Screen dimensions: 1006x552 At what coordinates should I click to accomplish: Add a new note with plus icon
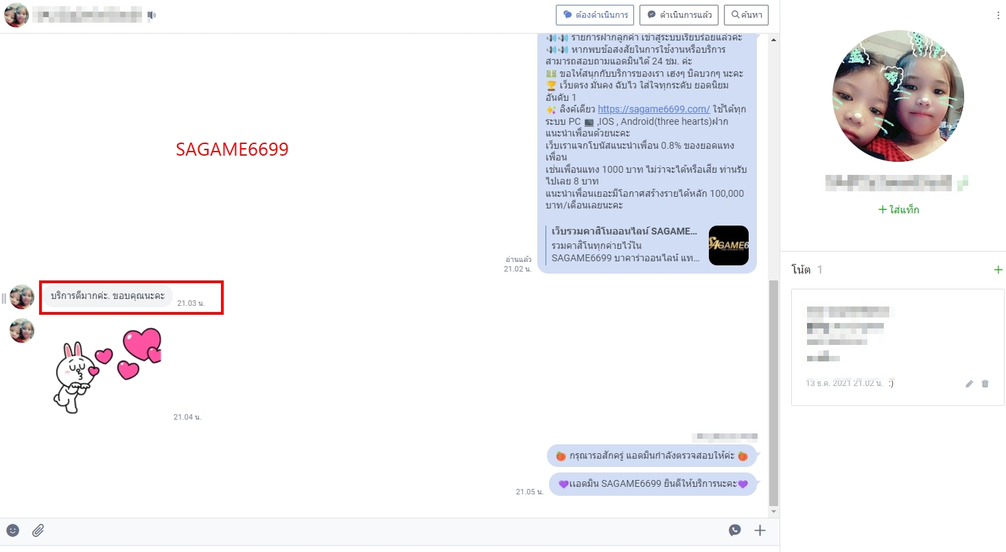coord(998,270)
